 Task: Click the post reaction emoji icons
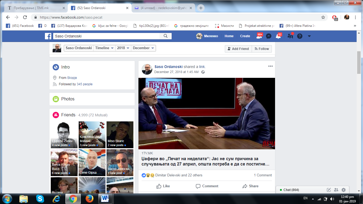pos(148,175)
